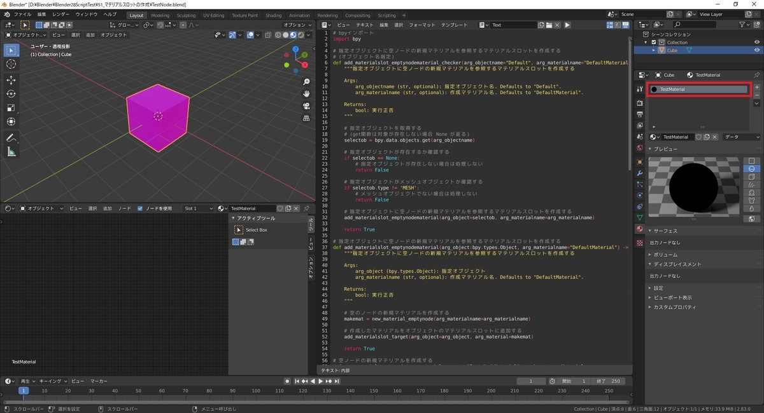Viewport: 764px width, 413px height.
Task: Select the Transform tool in viewport toolbar
Action: [11, 121]
